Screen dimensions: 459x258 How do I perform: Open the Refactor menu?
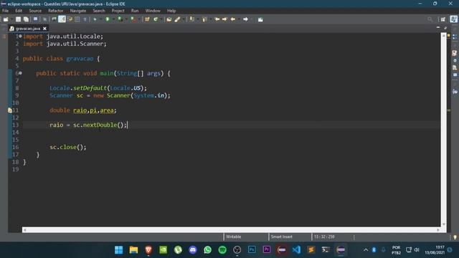56,11
